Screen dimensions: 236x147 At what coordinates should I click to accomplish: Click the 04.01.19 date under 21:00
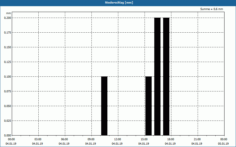197,144
